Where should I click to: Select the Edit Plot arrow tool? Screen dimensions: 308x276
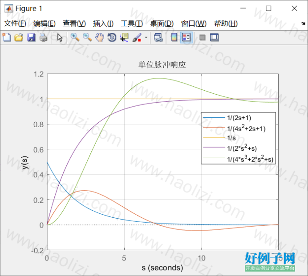[x=60, y=37]
